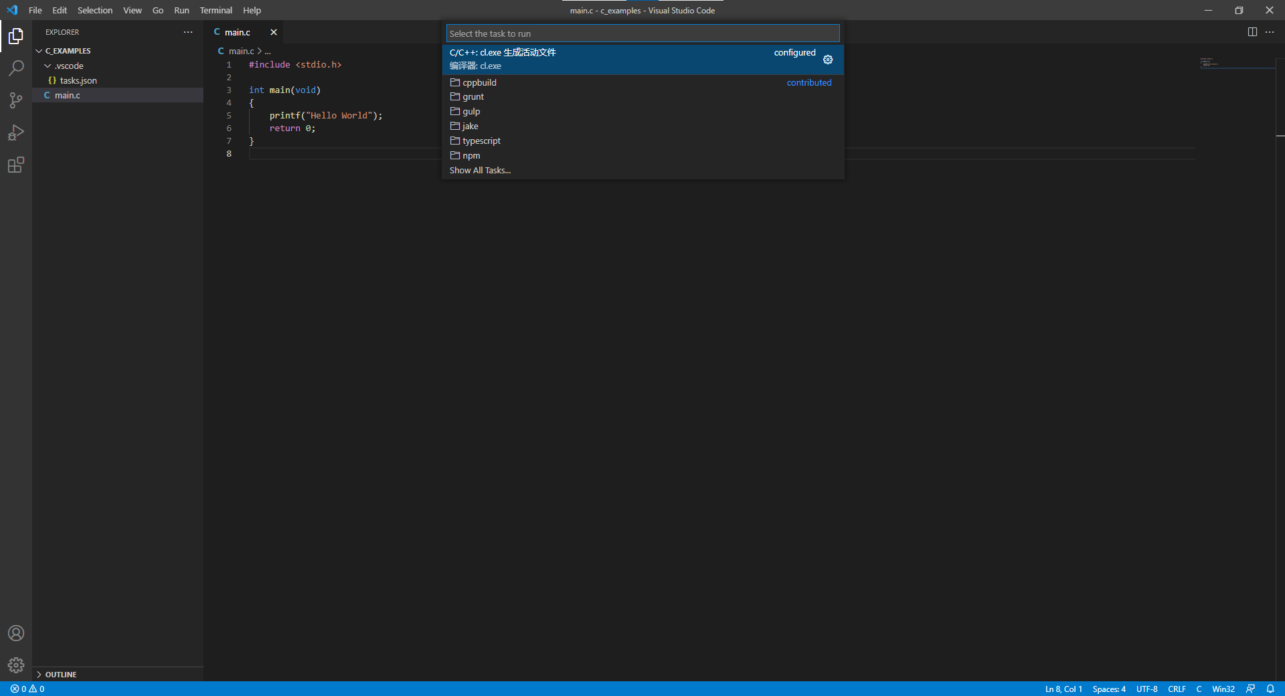Open the Manage gear icon
The image size is (1285, 696).
[x=16, y=665]
